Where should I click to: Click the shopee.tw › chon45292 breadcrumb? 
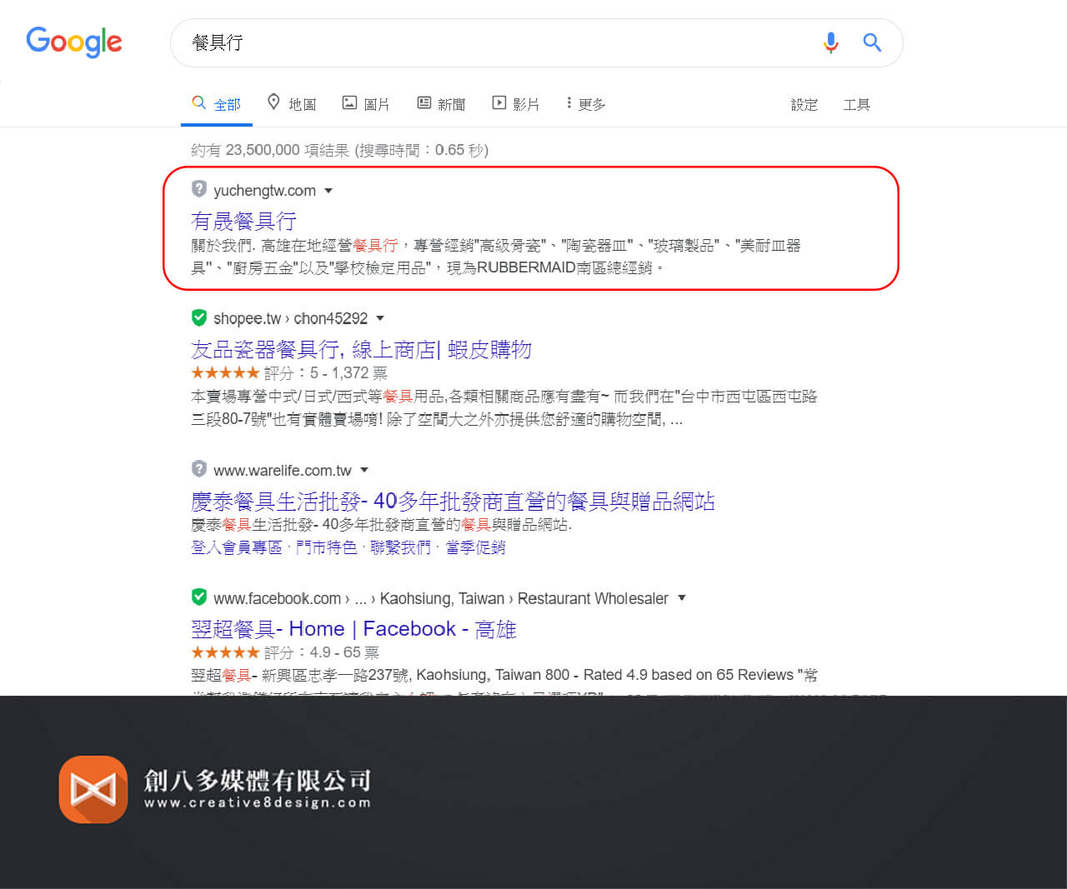290,318
